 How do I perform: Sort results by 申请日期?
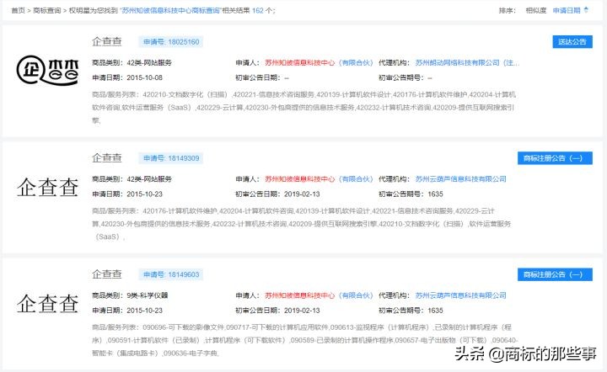click(567, 10)
